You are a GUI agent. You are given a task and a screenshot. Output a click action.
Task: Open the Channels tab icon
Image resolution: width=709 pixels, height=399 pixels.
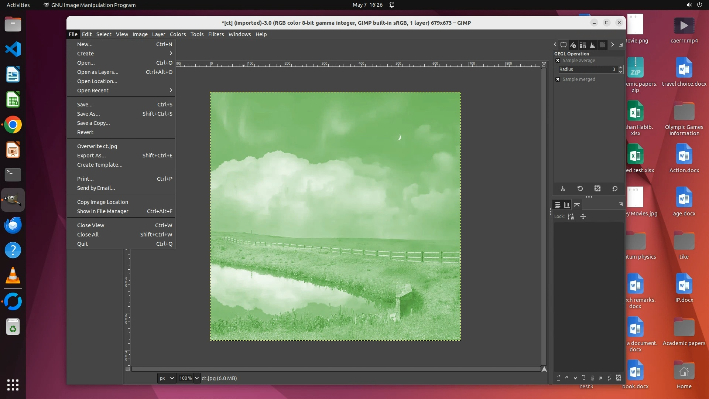pos(567,205)
